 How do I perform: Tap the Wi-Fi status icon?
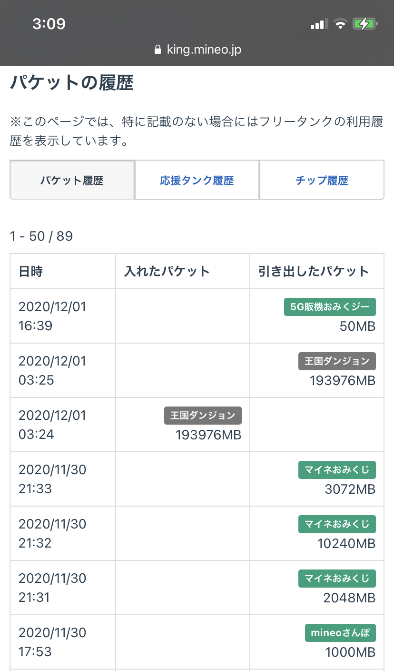click(340, 24)
